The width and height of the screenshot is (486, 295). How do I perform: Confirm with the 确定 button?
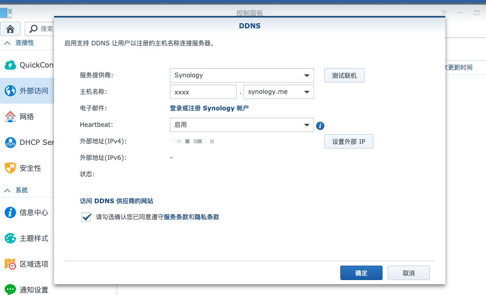[361, 273]
